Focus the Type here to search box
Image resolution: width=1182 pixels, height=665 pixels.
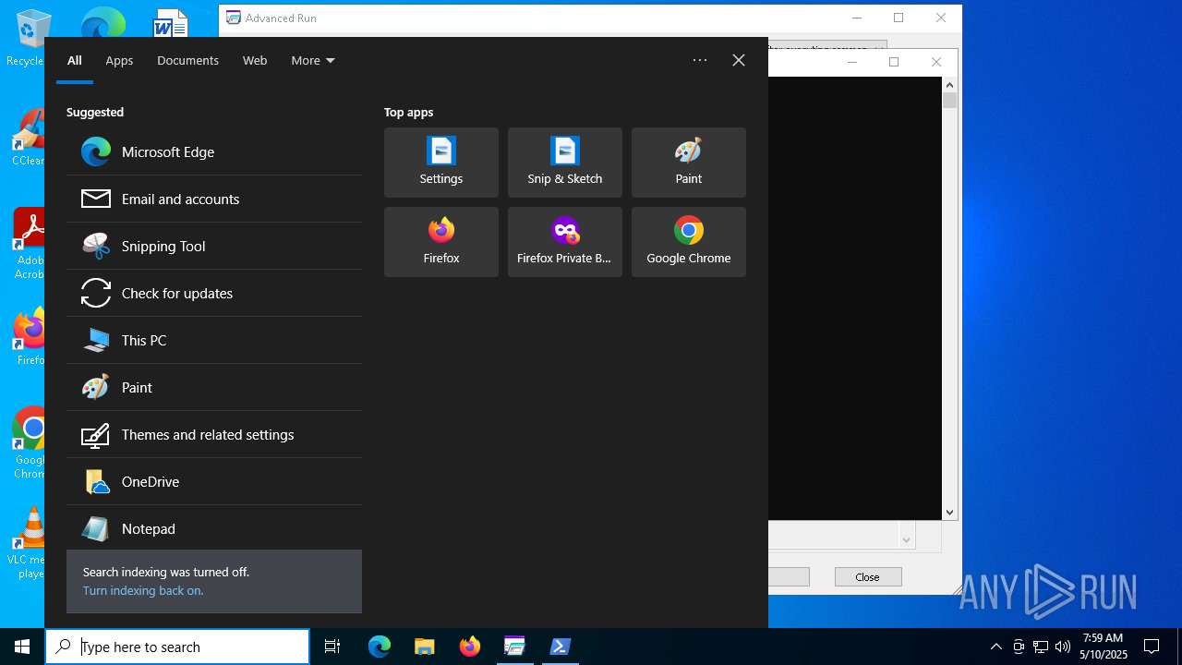tap(177, 647)
